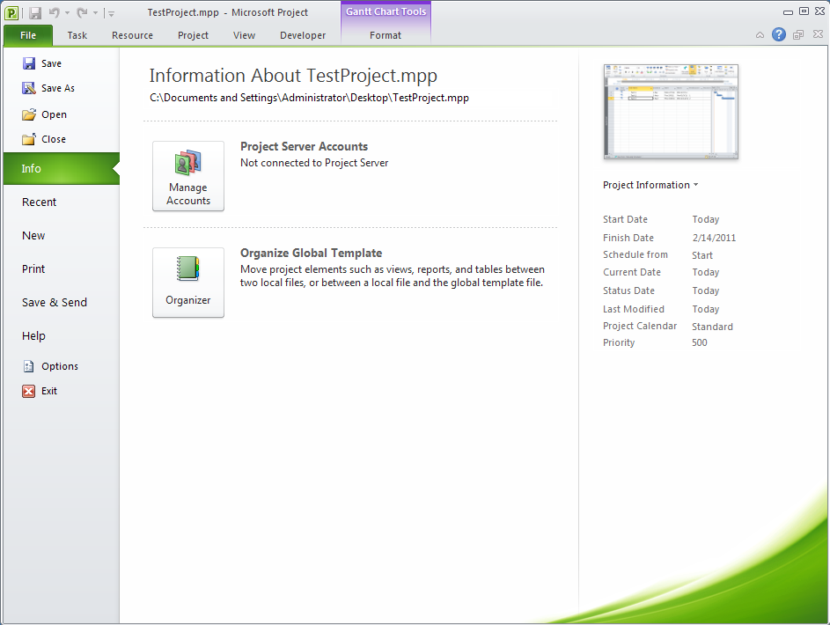Switch to the Task ribbon tab
This screenshot has width=830, height=625.
click(x=77, y=35)
